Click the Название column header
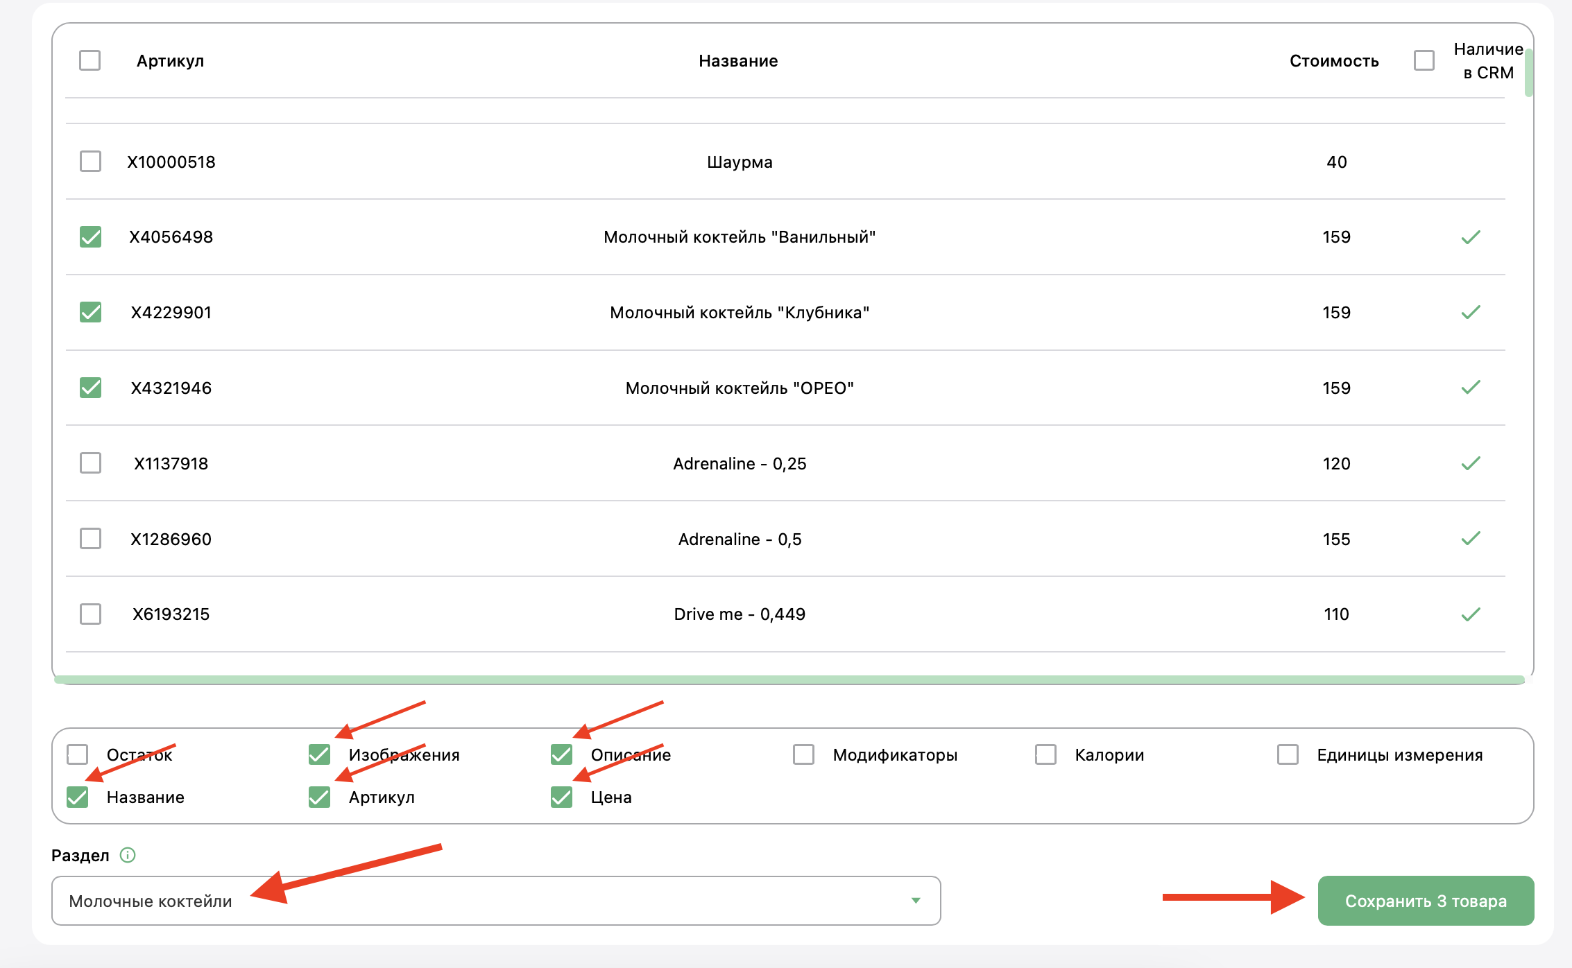 (x=738, y=61)
